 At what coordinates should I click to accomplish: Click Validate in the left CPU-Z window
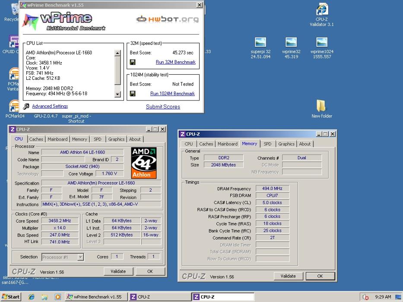pyautogui.click(x=118, y=271)
